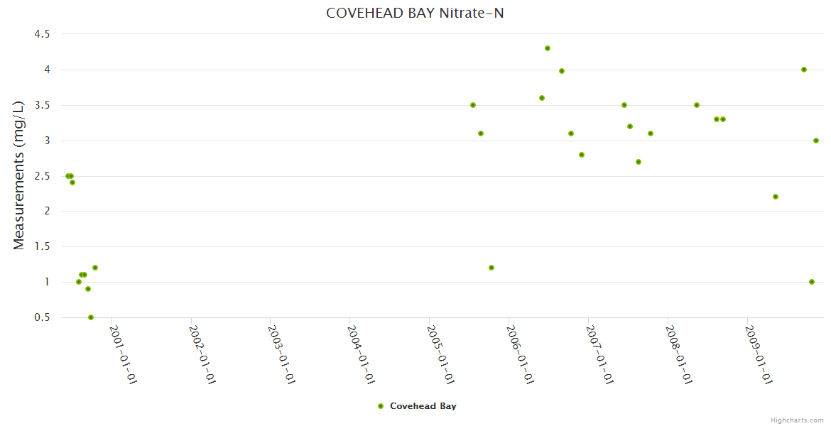Open the Highcharts.com credits link
Image resolution: width=831 pixels, height=426 pixels.
point(797,420)
